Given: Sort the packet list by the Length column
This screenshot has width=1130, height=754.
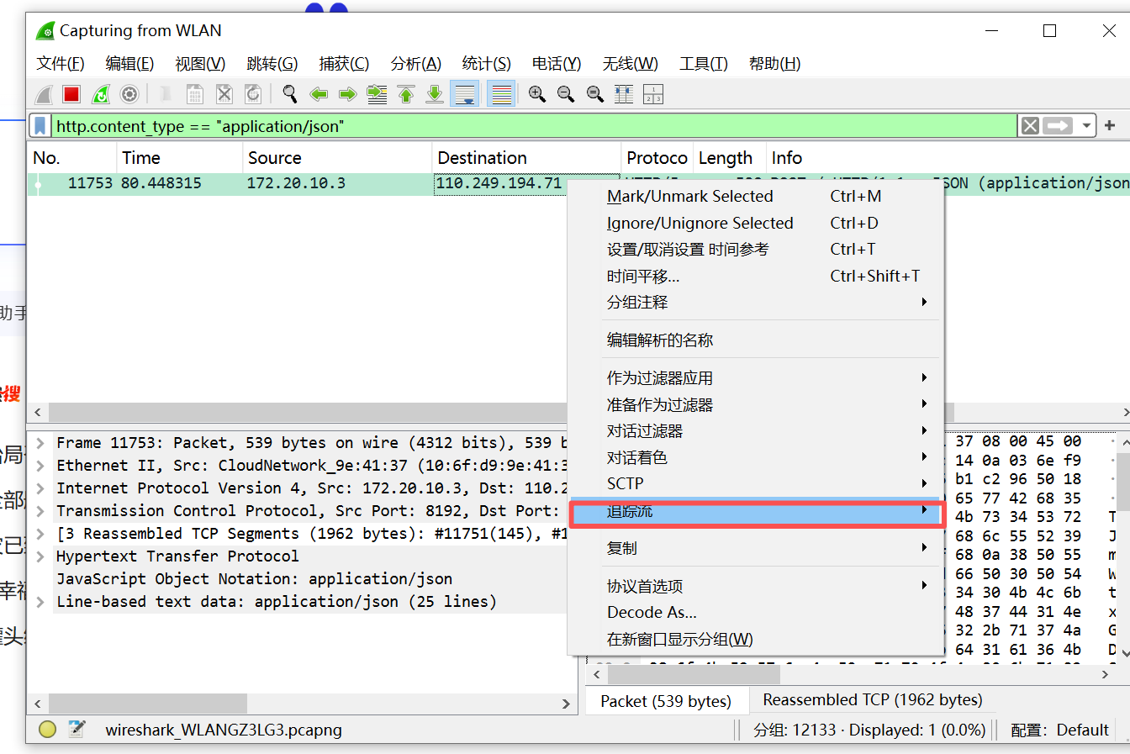Looking at the screenshot, I should tap(729, 158).
